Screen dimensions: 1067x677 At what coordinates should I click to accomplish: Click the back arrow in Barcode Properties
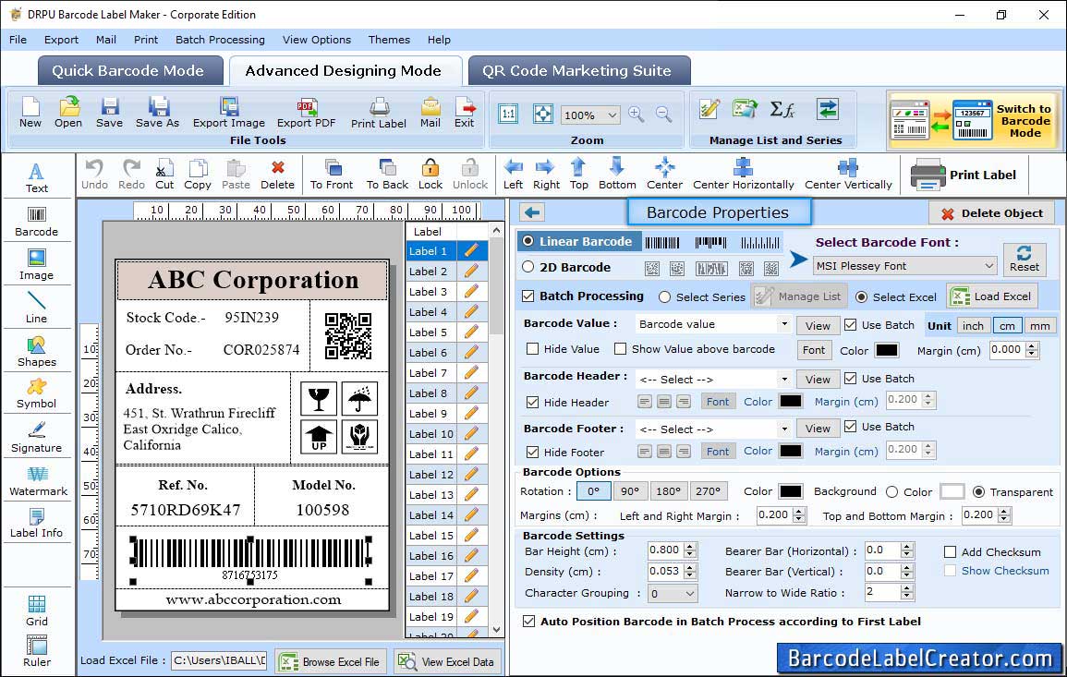(532, 212)
